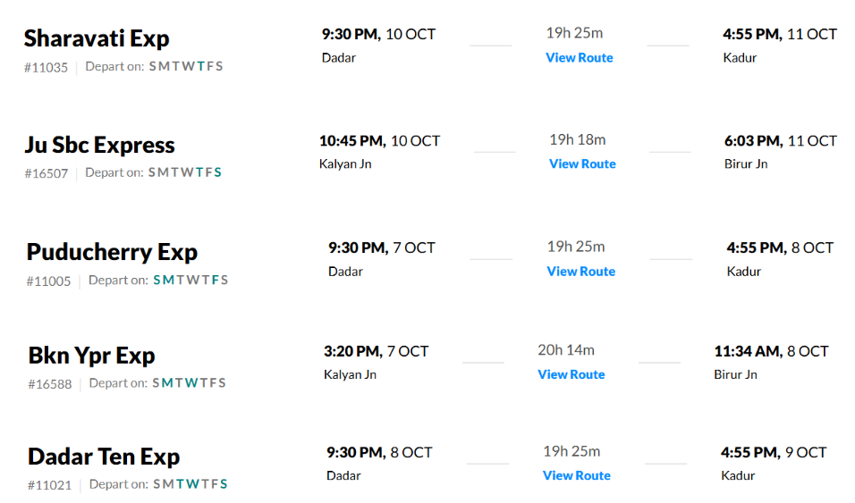Select the Dadar Ten Exp train name
Viewport: 855px width, 503px height.
(x=104, y=457)
